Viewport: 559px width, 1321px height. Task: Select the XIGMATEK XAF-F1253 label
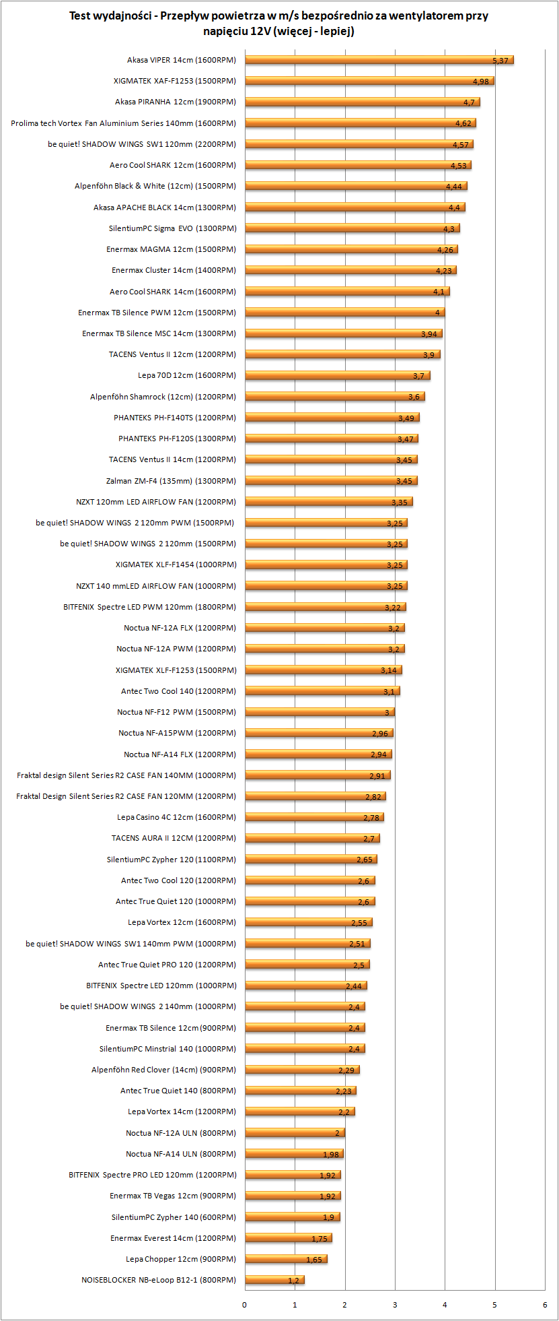[175, 81]
